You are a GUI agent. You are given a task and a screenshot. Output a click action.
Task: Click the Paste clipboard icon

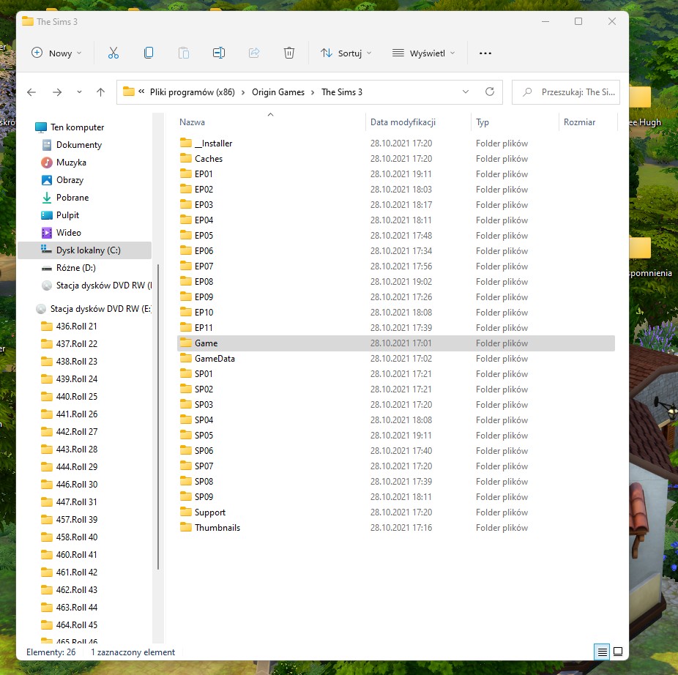[184, 53]
